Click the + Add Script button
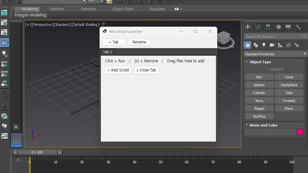Image resolution: width=308 pixels, height=173 pixels. pos(118,70)
